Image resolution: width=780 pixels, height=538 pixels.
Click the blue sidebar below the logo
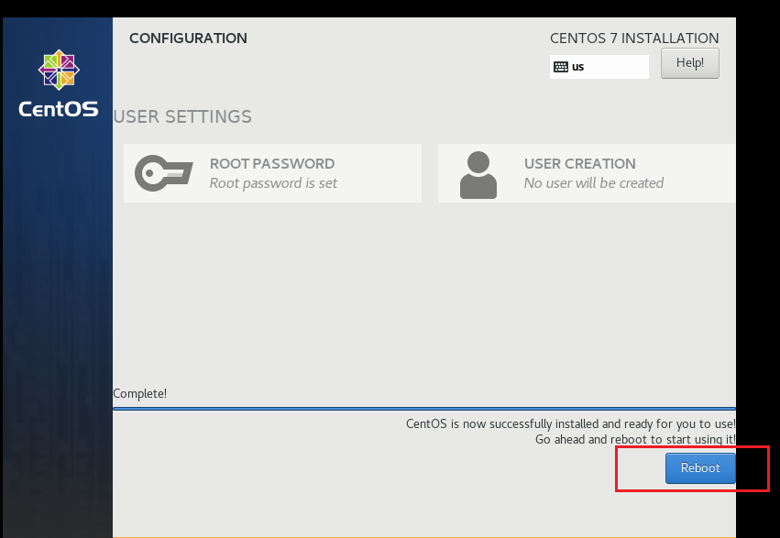tap(58, 324)
